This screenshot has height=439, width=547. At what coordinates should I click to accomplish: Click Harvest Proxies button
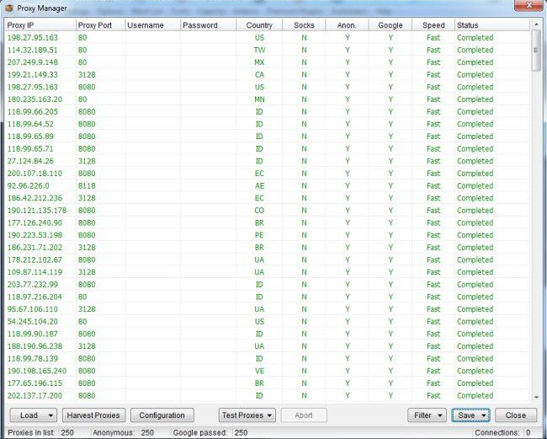click(93, 415)
